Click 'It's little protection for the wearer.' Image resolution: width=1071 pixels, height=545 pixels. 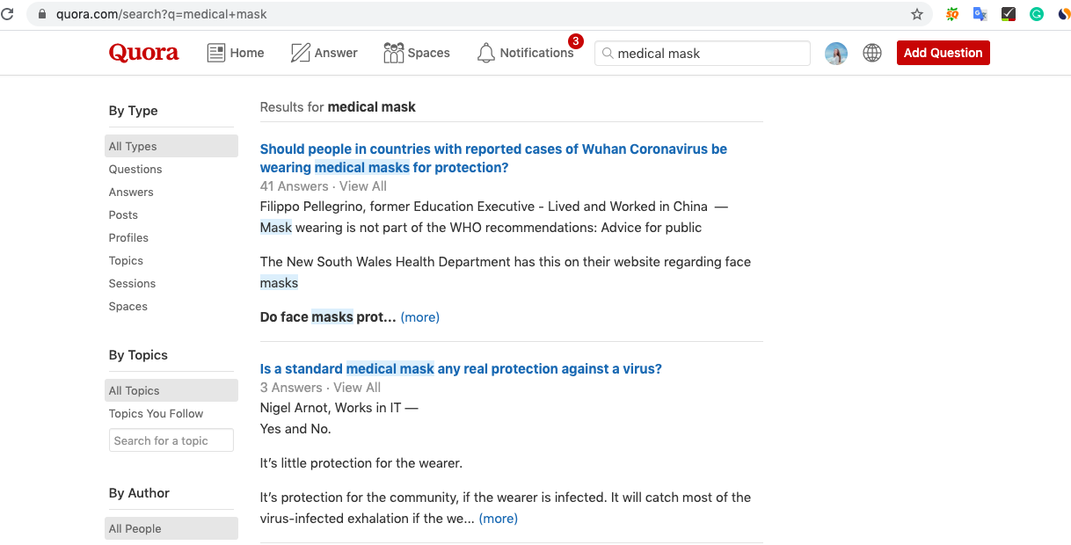click(361, 462)
